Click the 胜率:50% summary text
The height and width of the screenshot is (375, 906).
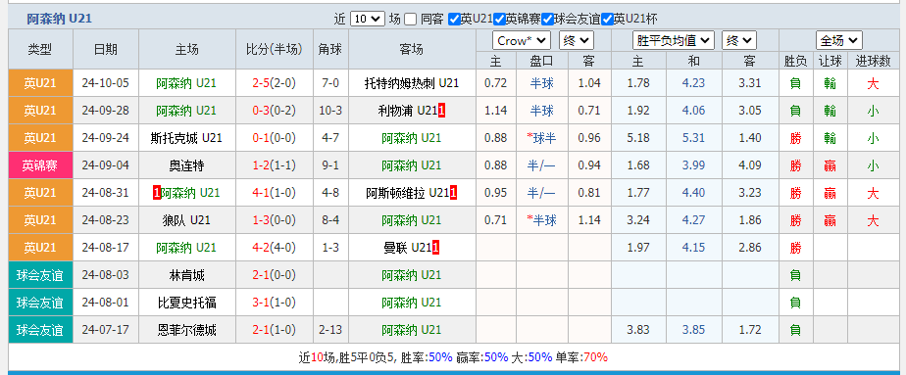coord(428,357)
